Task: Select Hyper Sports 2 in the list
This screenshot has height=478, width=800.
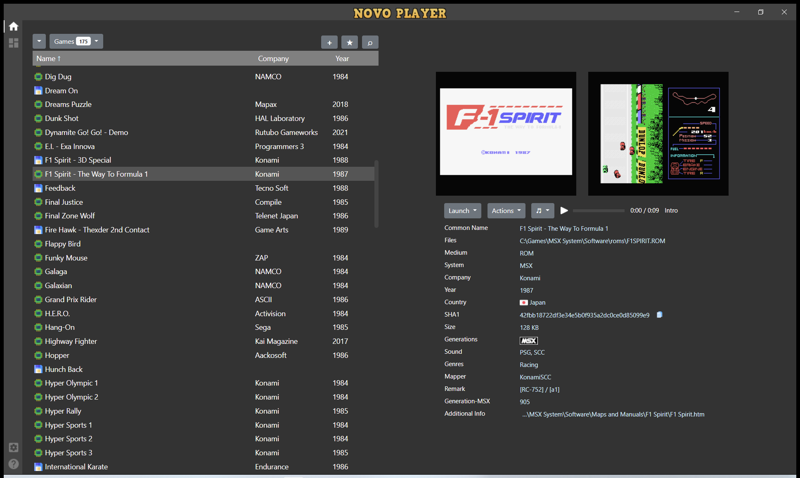Action: (204, 439)
